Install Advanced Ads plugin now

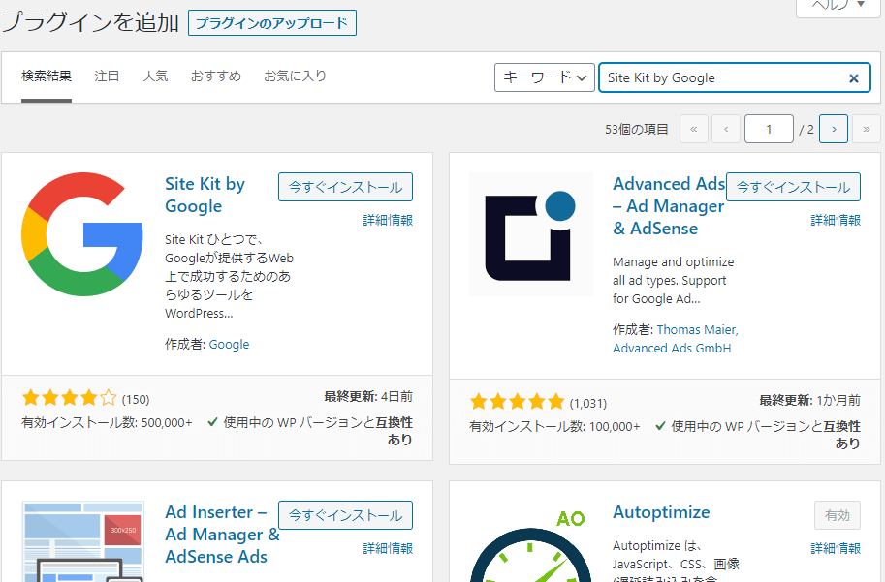click(x=793, y=187)
